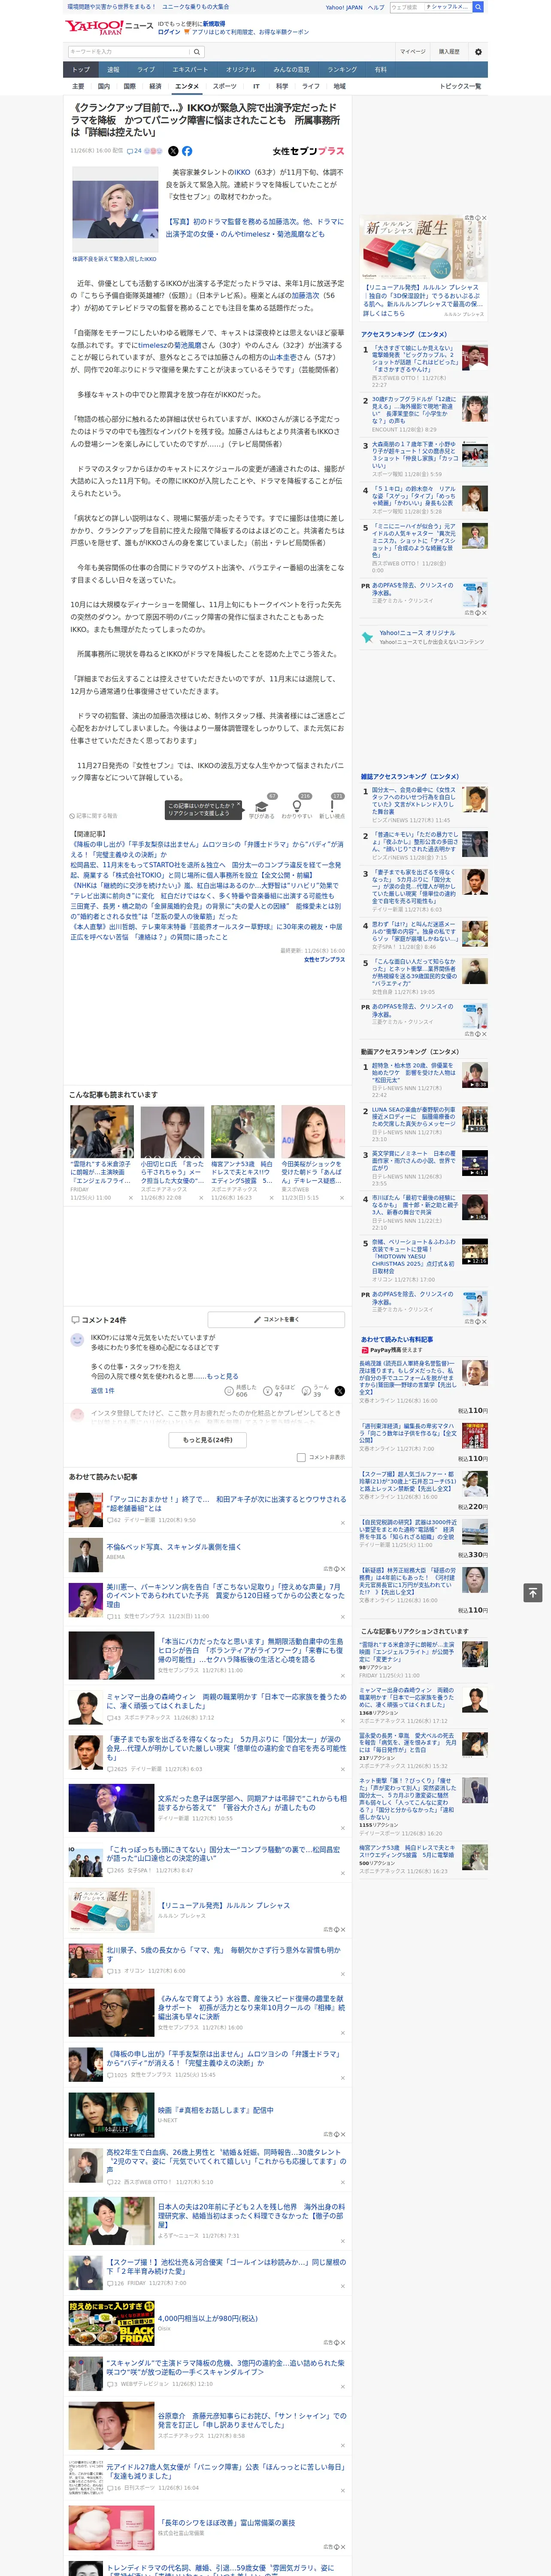Open the 返信 1件 replies link
The height and width of the screenshot is (2576, 551).
102,1391
